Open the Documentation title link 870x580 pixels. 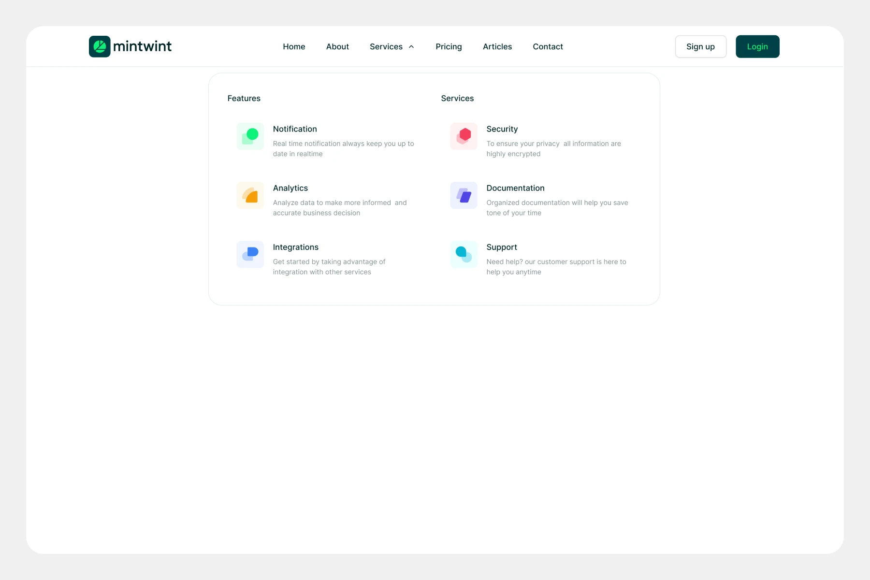pyautogui.click(x=515, y=188)
